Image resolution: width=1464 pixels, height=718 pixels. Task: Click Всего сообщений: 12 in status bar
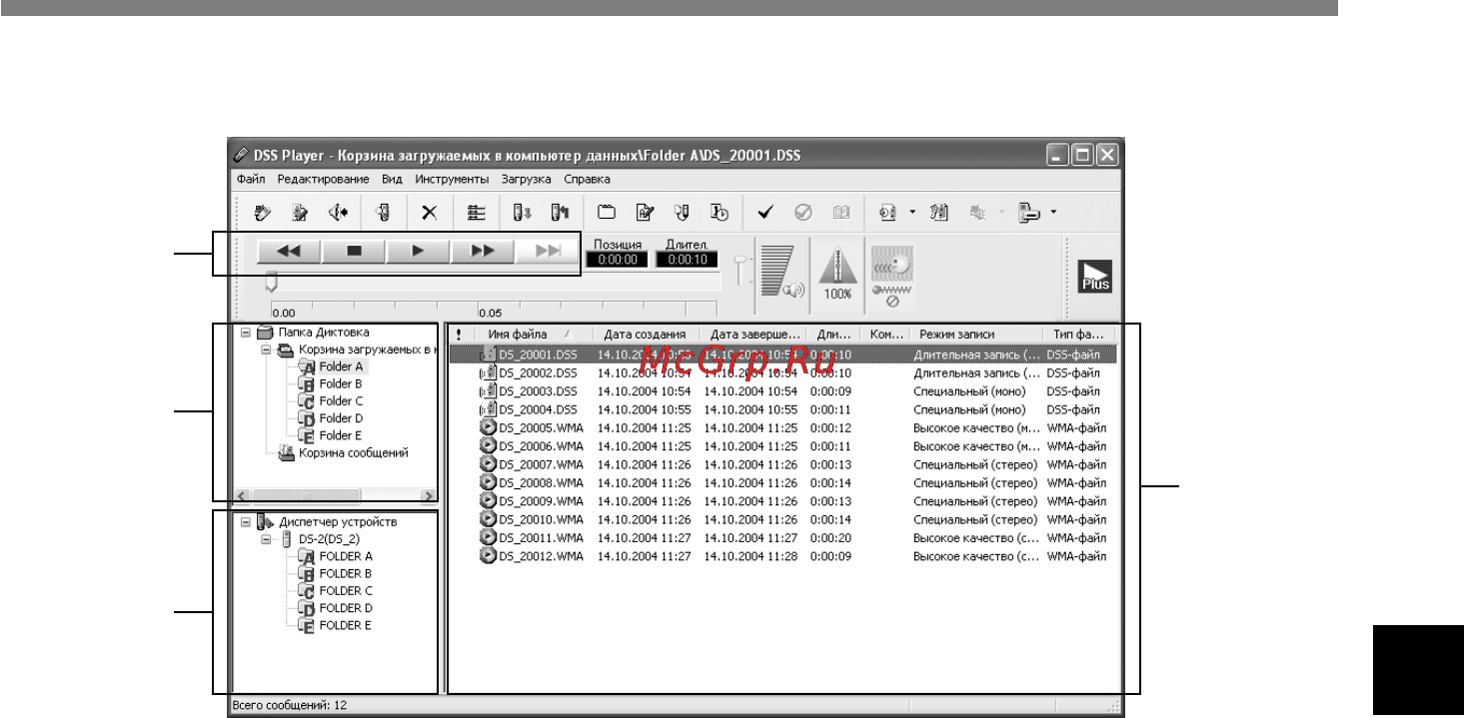[x=290, y=705]
